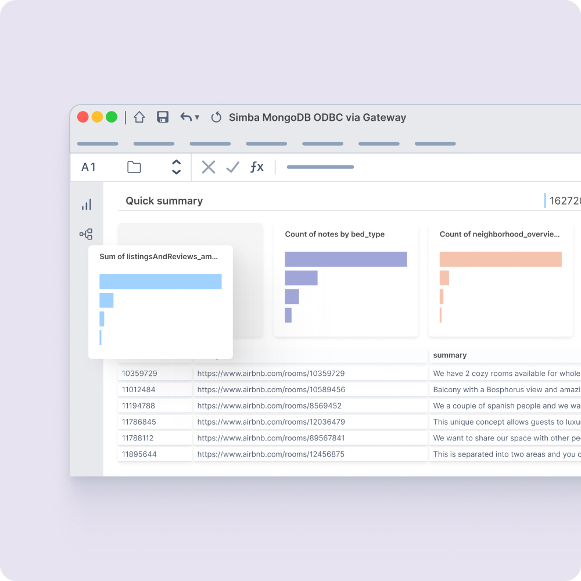Click the red close window button
Screen dimensions: 581x581
tap(83, 117)
